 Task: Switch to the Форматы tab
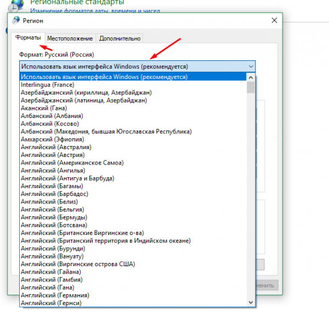point(28,38)
